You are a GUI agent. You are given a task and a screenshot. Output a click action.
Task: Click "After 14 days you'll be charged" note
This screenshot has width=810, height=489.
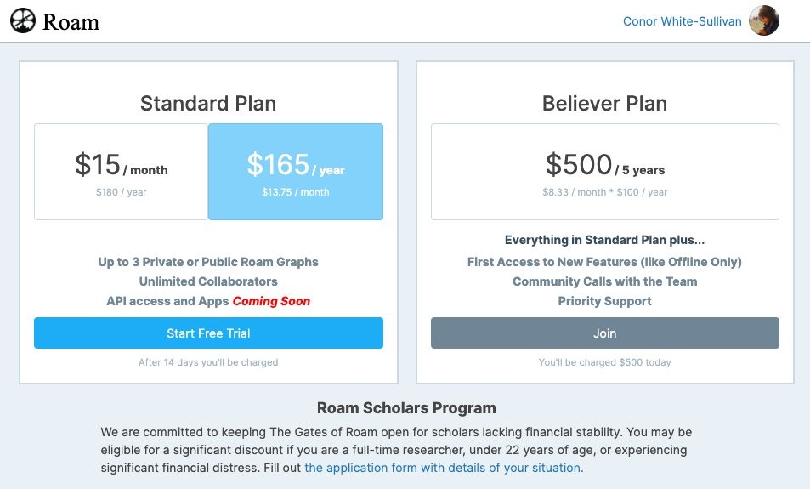(208, 362)
